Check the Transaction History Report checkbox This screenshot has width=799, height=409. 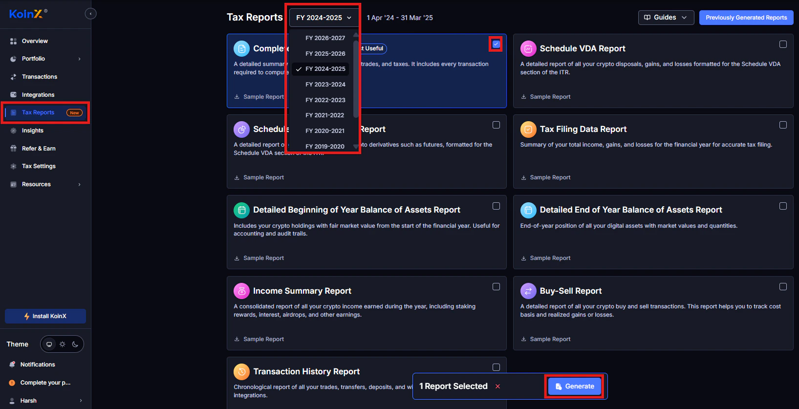[496, 367]
